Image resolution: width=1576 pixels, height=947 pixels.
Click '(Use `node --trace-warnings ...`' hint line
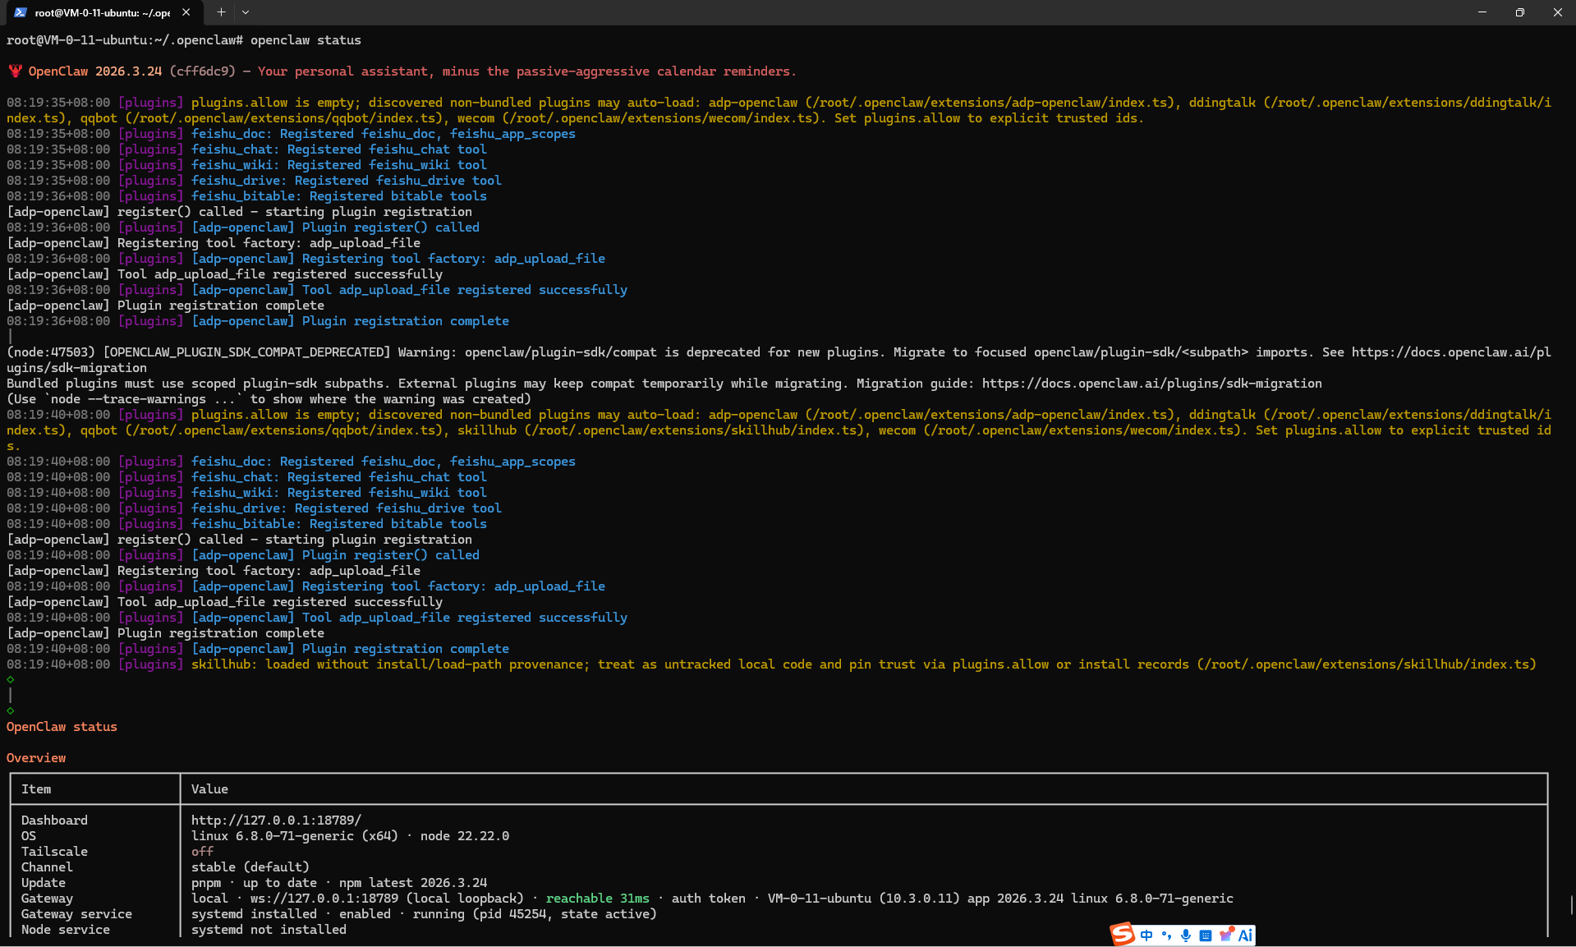click(269, 399)
